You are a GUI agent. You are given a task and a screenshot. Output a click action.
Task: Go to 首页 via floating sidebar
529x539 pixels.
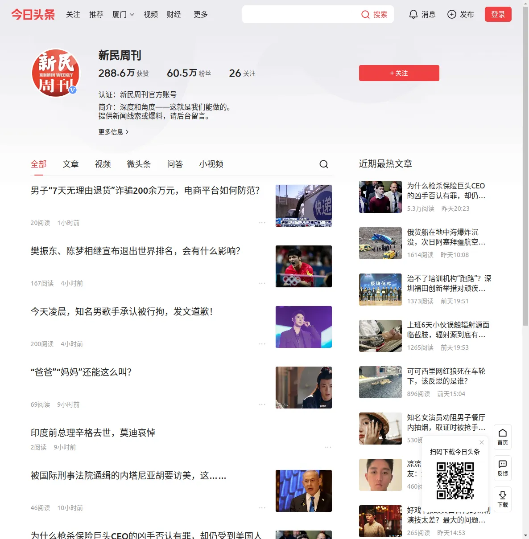coord(503,437)
